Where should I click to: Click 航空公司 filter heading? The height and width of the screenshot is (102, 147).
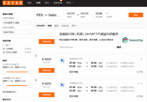[x=7, y=100]
